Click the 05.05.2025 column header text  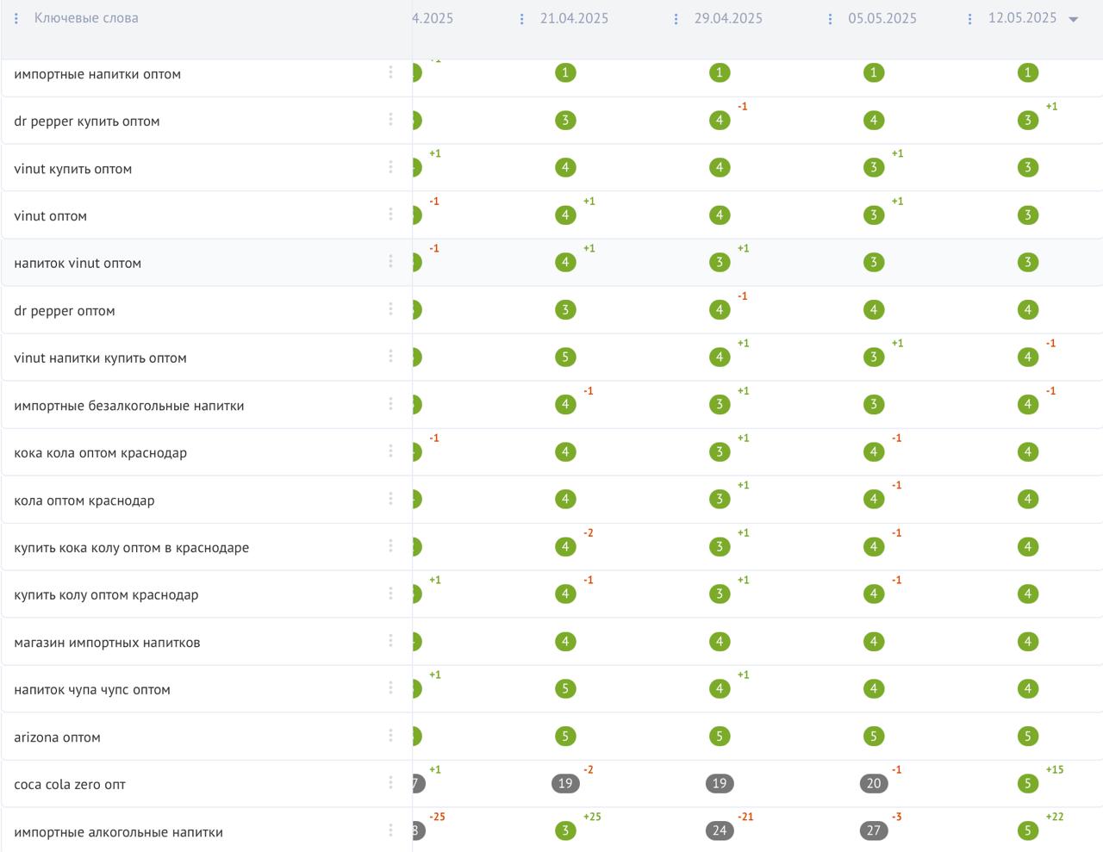pos(882,18)
